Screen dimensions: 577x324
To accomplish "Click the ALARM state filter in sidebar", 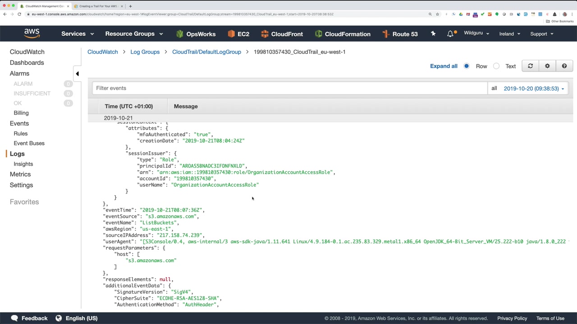I will click(23, 84).
